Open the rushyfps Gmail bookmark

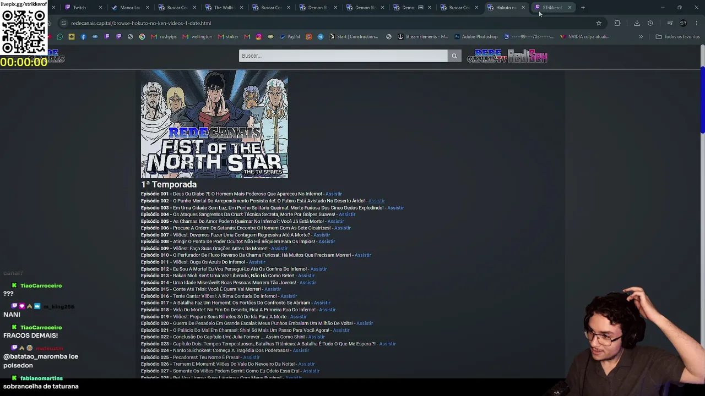pos(165,37)
